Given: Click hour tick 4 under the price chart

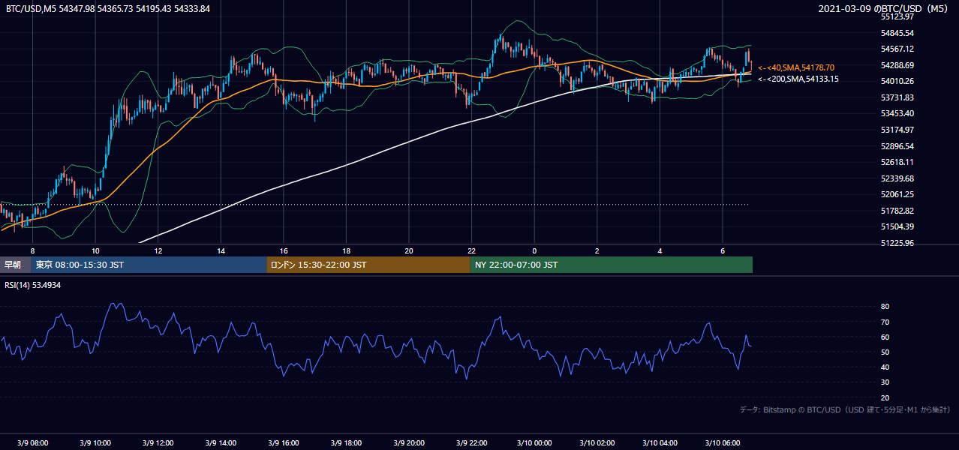Looking at the screenshot, I should (660, 250).
